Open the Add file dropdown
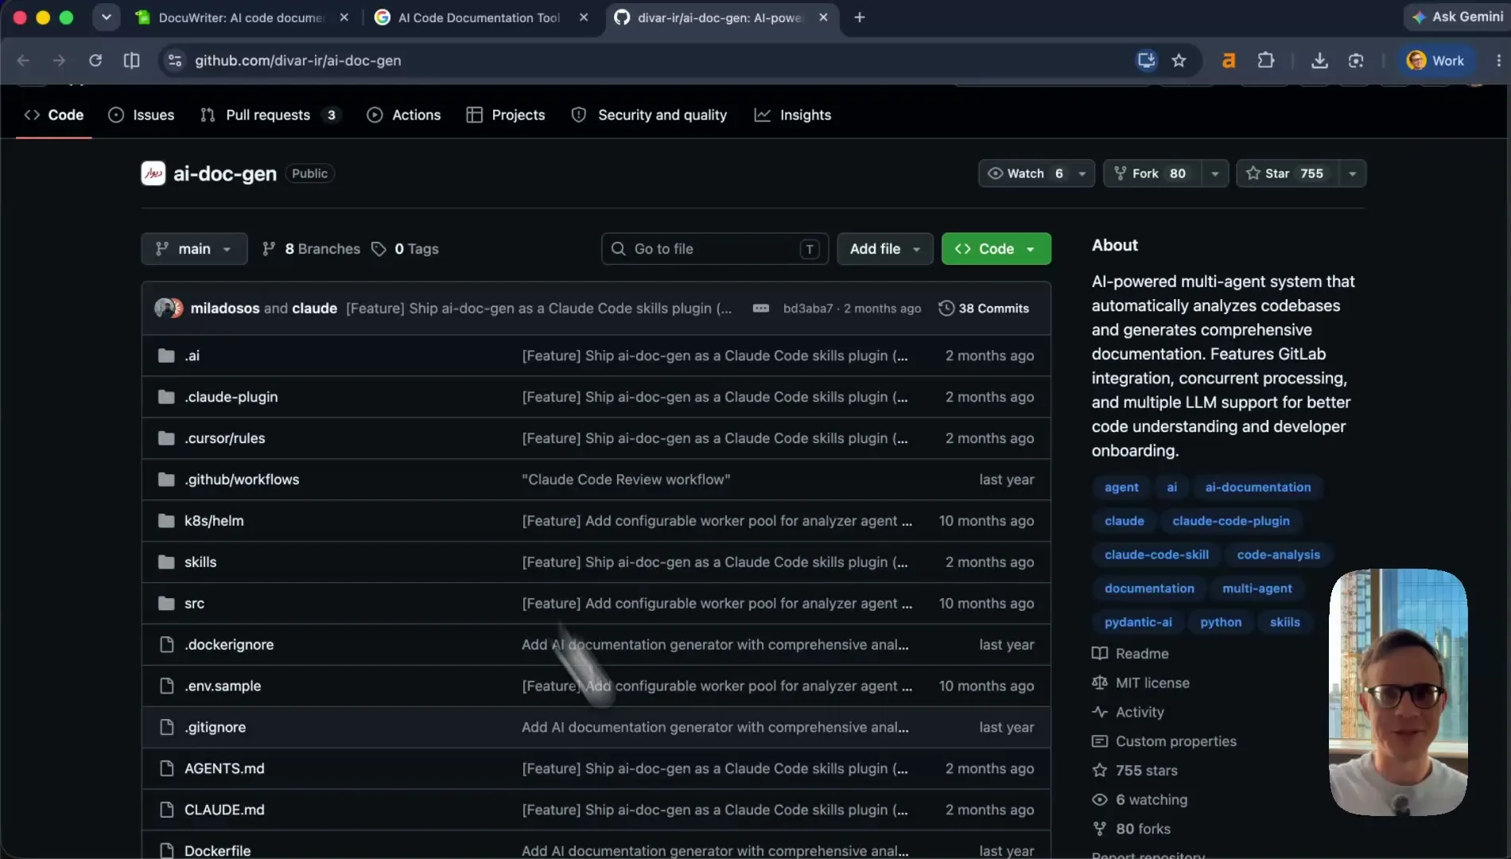The height and width of the screenshot is (859, 1511). point(885,249)
